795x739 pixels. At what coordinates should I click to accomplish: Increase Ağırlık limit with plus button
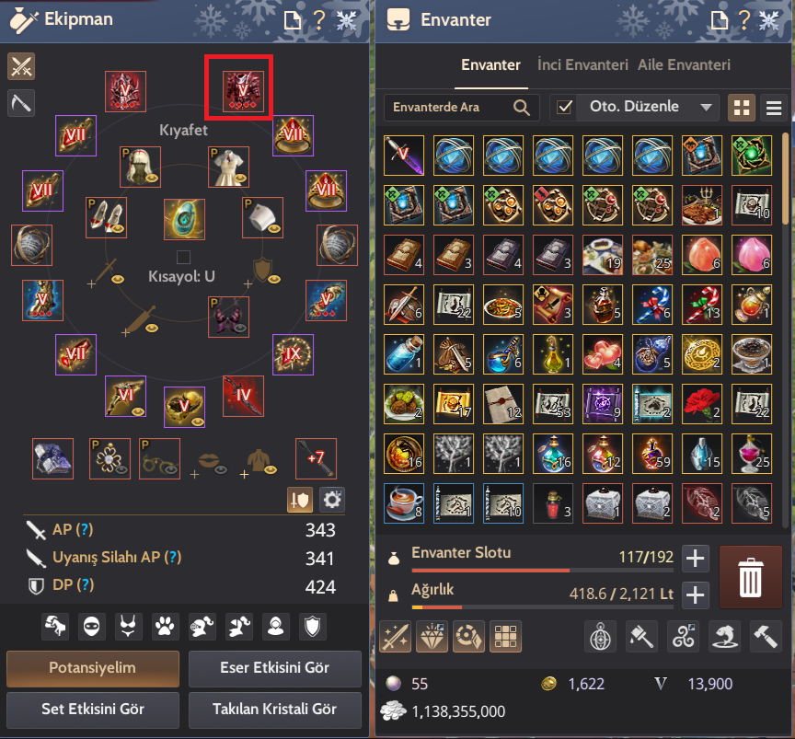(695, 595)
